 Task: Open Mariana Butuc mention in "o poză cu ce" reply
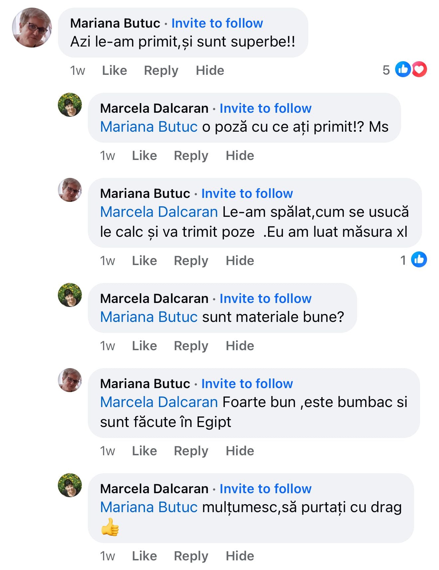tap(149, 127)
